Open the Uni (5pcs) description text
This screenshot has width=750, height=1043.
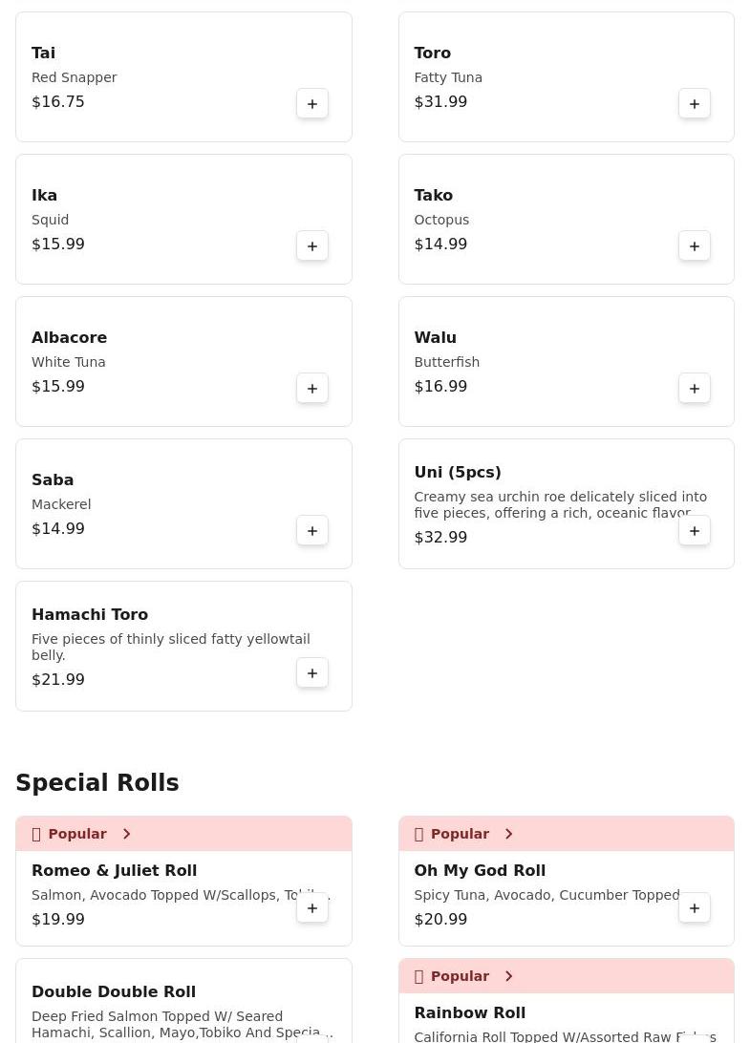560,505
